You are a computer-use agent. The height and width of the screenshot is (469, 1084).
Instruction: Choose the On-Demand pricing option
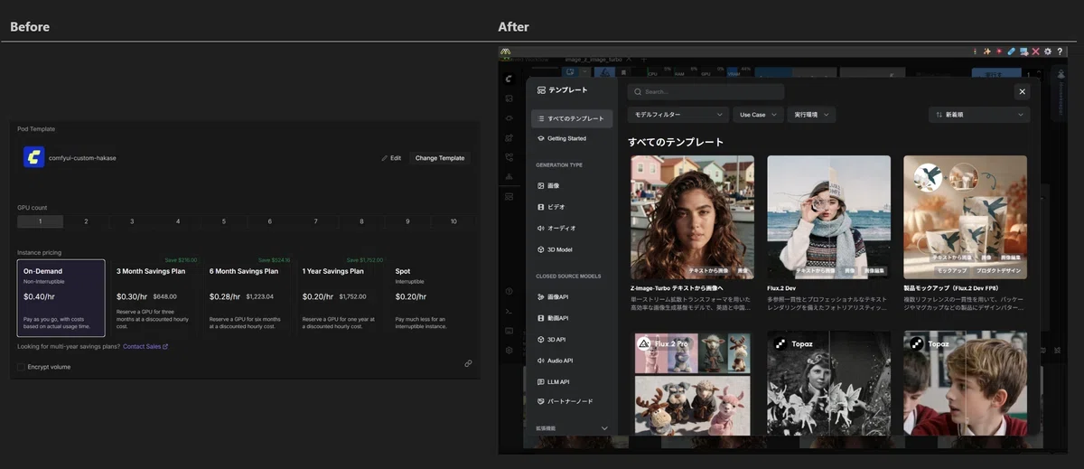coord(61,298)
